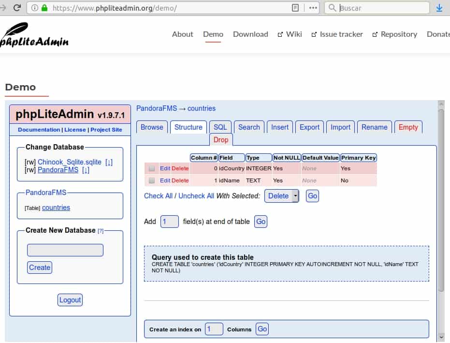Click the phpLiteAdmin feather logo
Screen dimensions: 450x343
pyautogui.click(x=34, y=35)
